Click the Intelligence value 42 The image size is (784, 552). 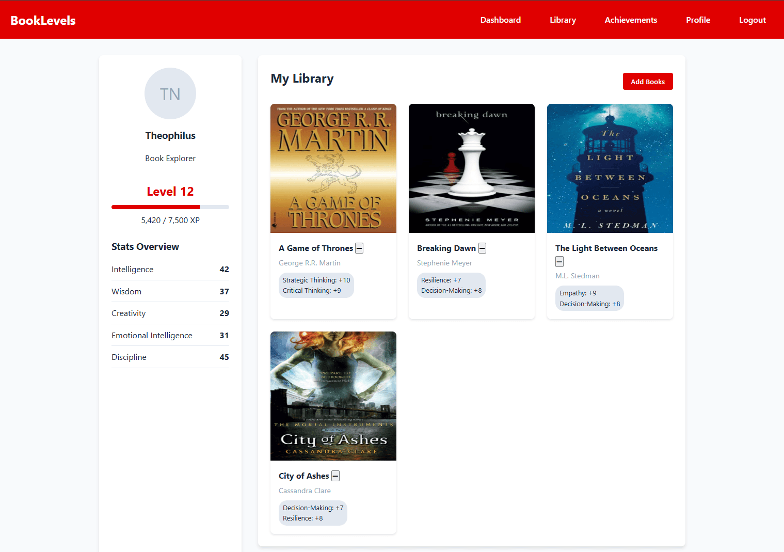click(x=224, y=270)
